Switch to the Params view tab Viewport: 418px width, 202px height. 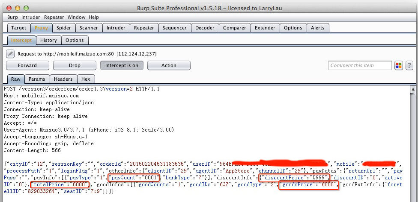[x=37, y=79]
